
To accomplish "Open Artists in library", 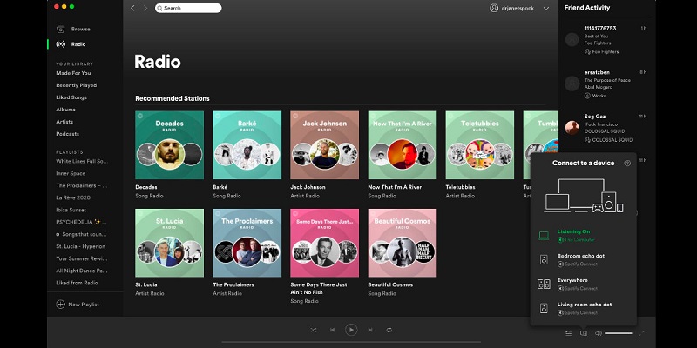I will coord(64,122).
